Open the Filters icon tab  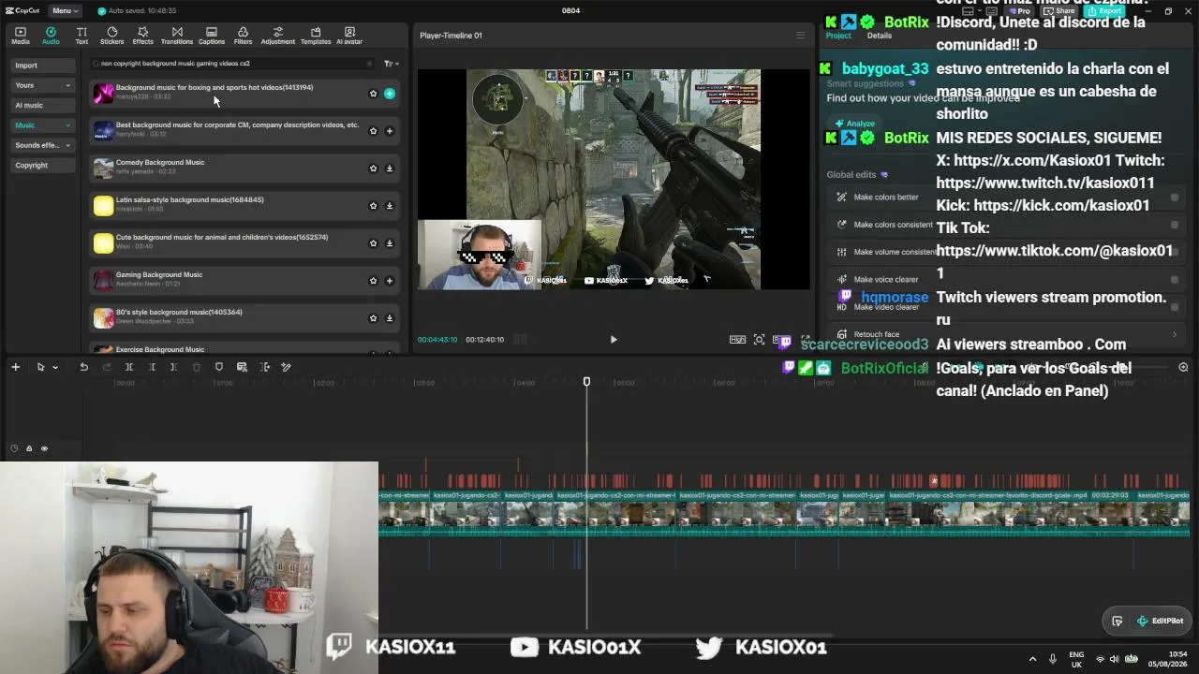pos(243,36)
